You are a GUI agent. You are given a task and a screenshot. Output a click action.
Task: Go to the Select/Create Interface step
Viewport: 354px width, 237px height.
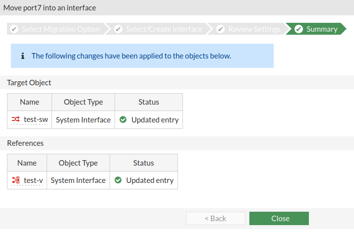[x=164, y=29]
